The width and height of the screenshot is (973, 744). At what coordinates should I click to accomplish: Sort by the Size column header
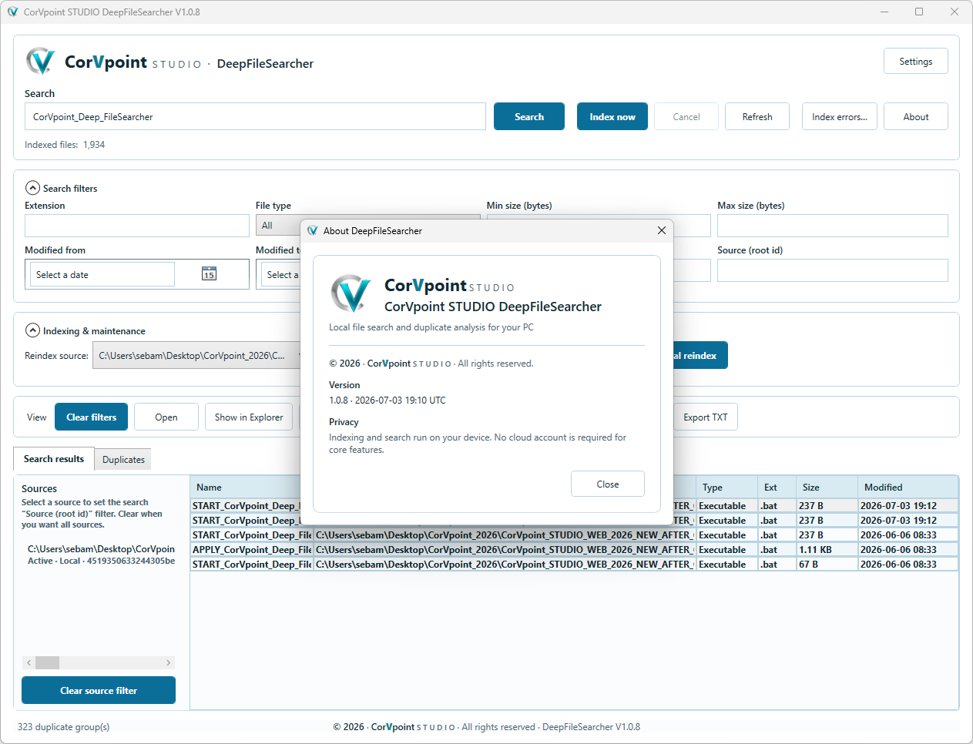827,487
